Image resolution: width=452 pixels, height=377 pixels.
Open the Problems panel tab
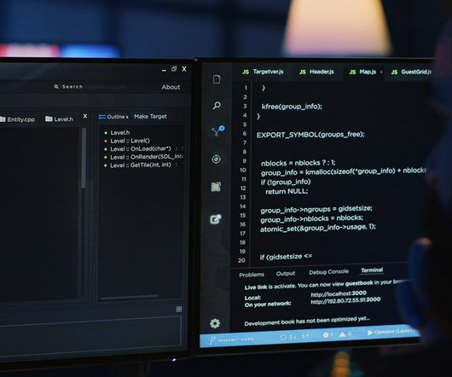[x=252, y=275]
